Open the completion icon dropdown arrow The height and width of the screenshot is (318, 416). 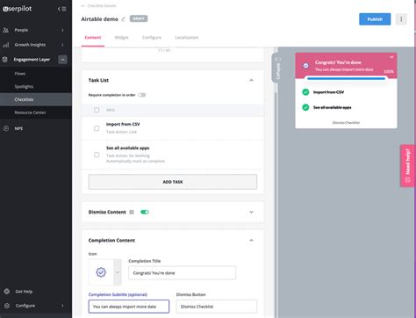tap(118, 272)
